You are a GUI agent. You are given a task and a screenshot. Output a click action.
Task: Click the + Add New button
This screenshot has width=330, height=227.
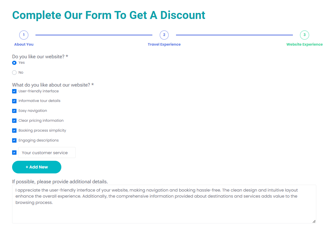click(37, 167)
